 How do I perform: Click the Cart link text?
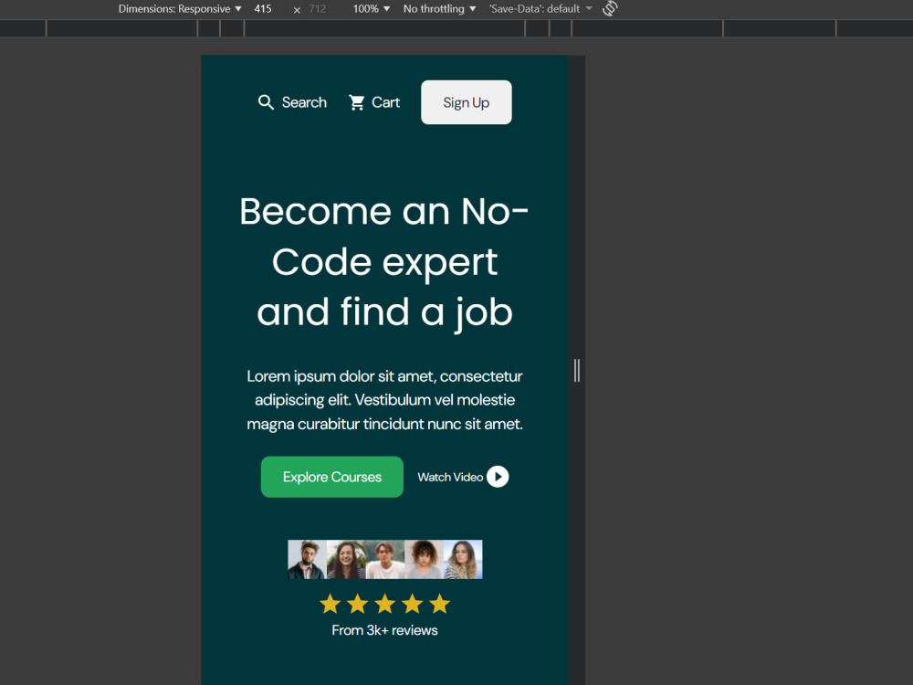coord(385,102)
